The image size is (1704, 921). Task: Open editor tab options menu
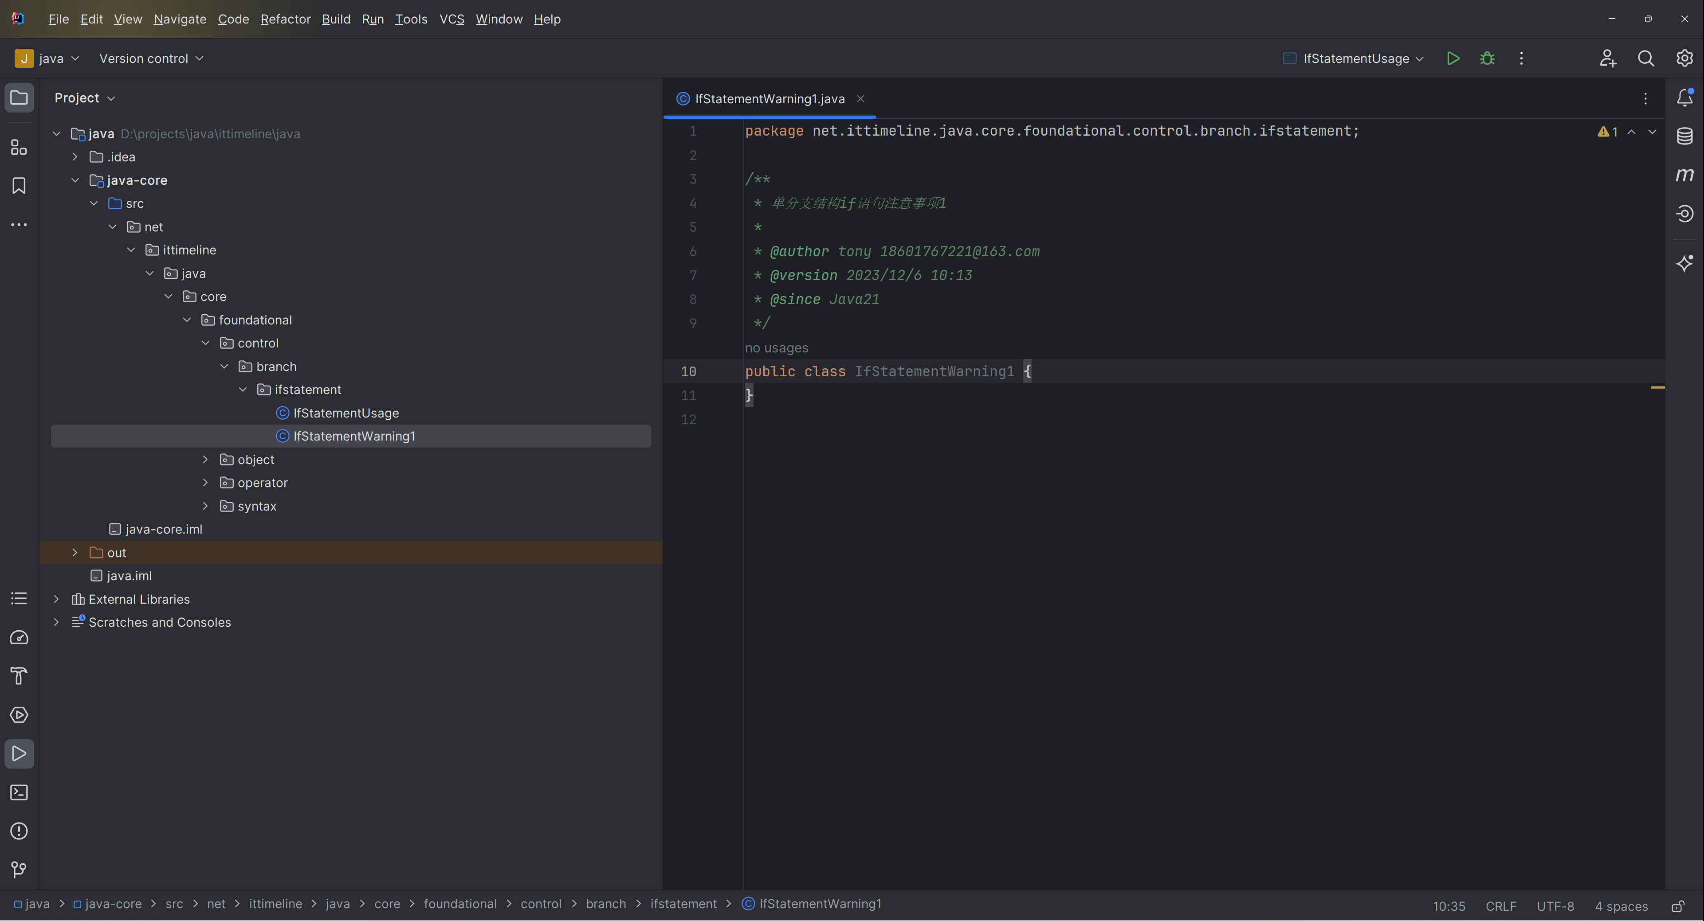[x=1646, y=98]
